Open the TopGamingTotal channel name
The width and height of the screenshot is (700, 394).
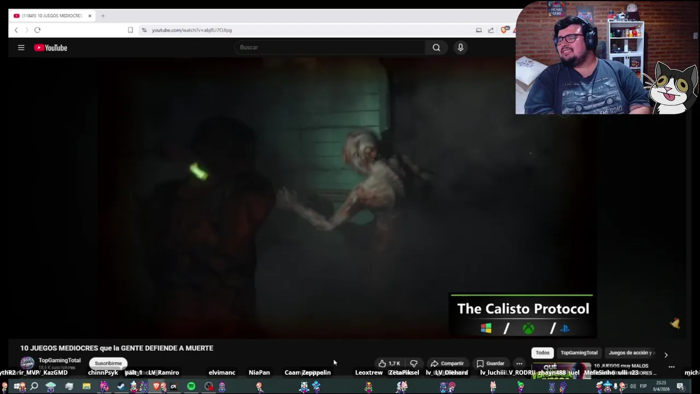coord(60,360)
